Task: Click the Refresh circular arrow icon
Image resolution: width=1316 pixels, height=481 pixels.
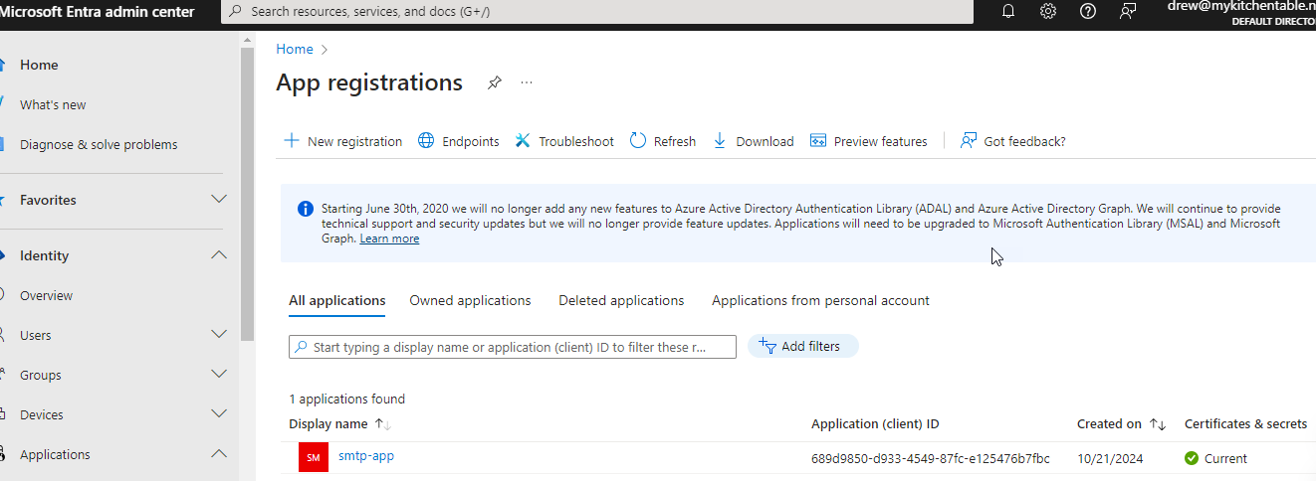Action: coord(638,141)
